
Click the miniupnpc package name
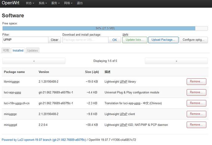(x=10, y=114)
